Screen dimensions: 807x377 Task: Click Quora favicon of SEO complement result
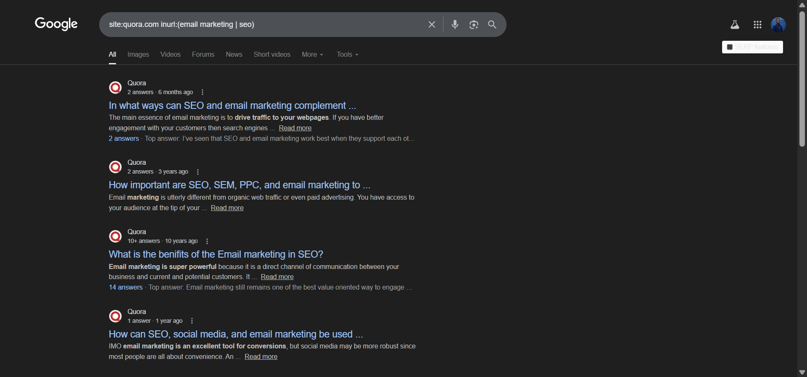coord(115,87)
